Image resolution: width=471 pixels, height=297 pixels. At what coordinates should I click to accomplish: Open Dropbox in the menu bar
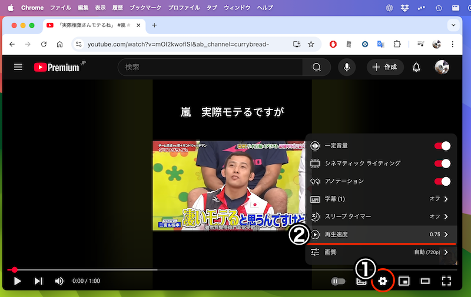pos(404,8)
